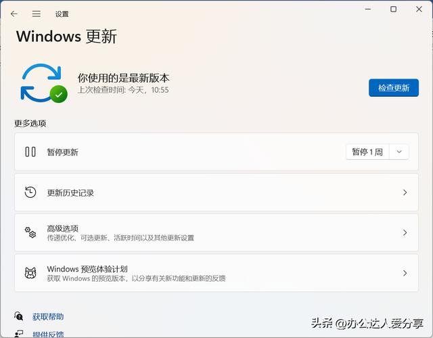This screenshot has height=338, width=433.
Task: Select the Windows 预览体验计划 label
Action: coord(87,269)
